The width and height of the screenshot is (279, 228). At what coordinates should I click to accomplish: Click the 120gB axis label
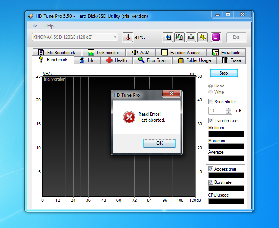(195, 200)
